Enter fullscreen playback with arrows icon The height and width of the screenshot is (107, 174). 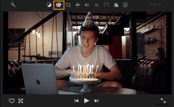point(163,101)
